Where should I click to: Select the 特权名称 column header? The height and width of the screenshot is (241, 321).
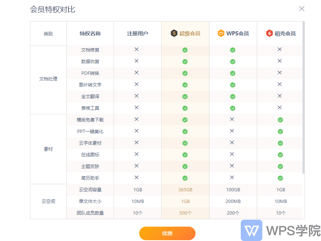[90, 33]
